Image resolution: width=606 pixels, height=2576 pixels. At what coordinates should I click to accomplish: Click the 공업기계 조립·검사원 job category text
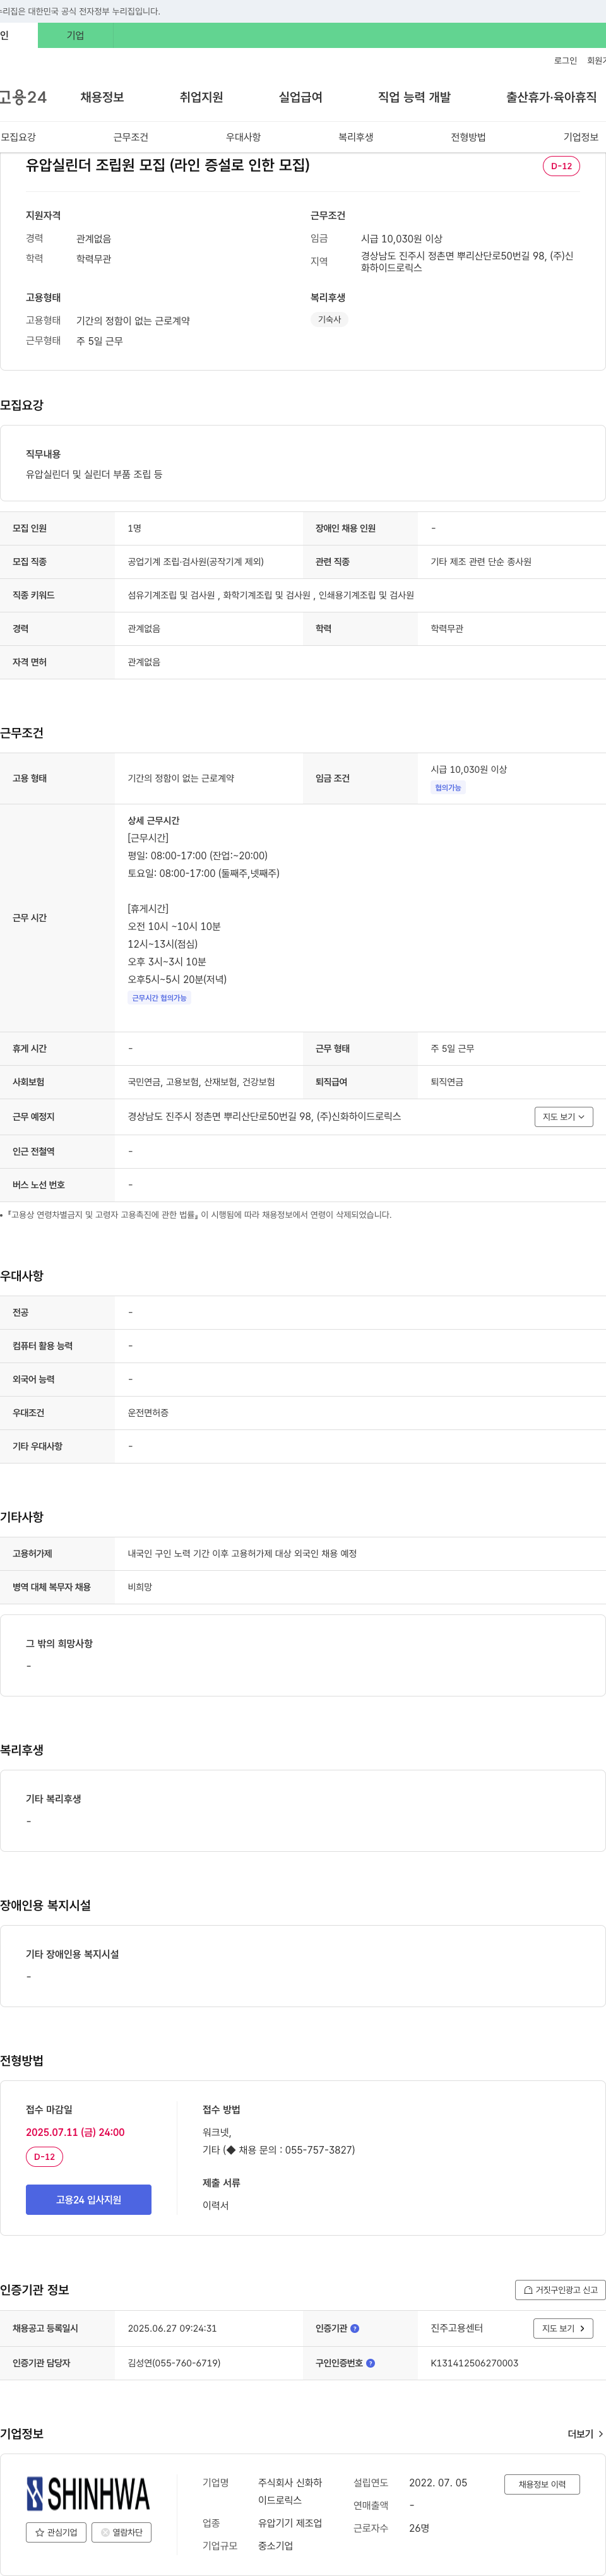[196, 562]
